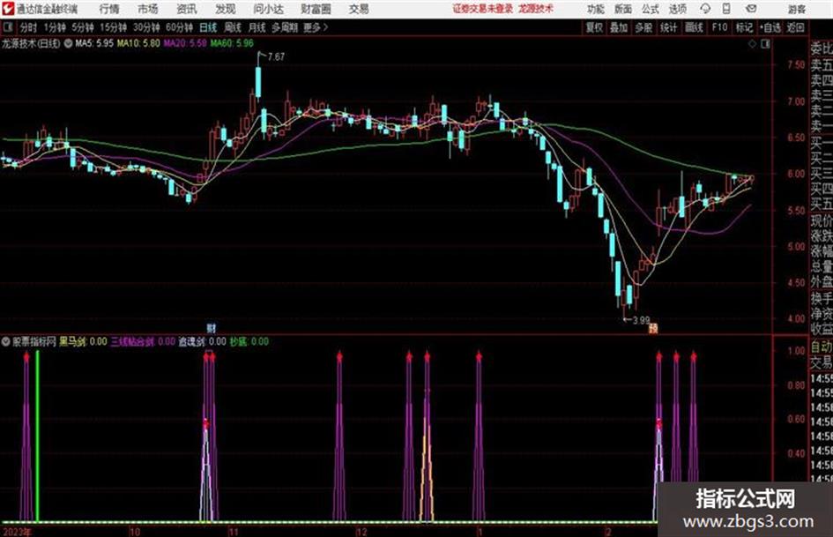Switch to 1分钟 period tab
Image resolution: width=833 pixels, height=537 pixels.
click(55, 27)
